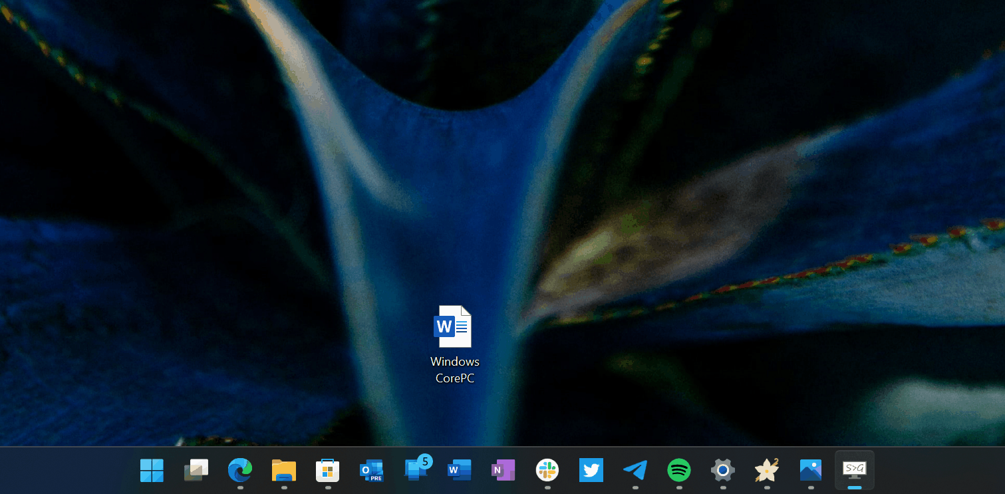This screenshot has height=494, width=1005.
Task: Open Settings gear in the taskbar
Action: (x=723, y=471)
